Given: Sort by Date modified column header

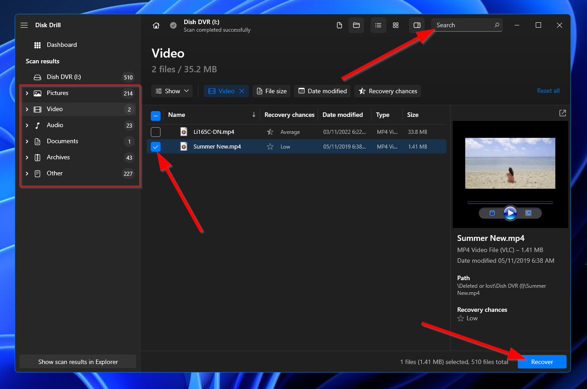Looking at the screenshot, I should pos(343,115).
